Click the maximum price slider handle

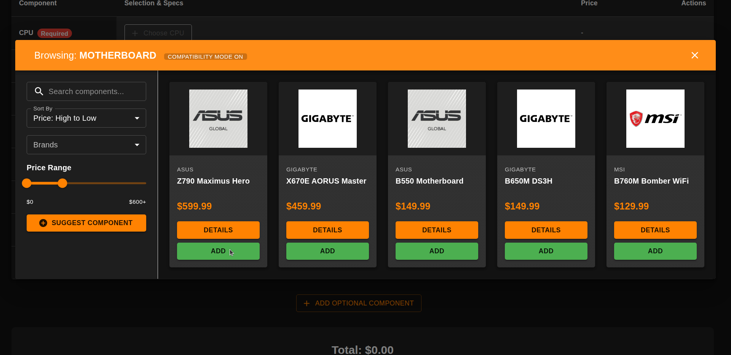click(x=62, y=183)
